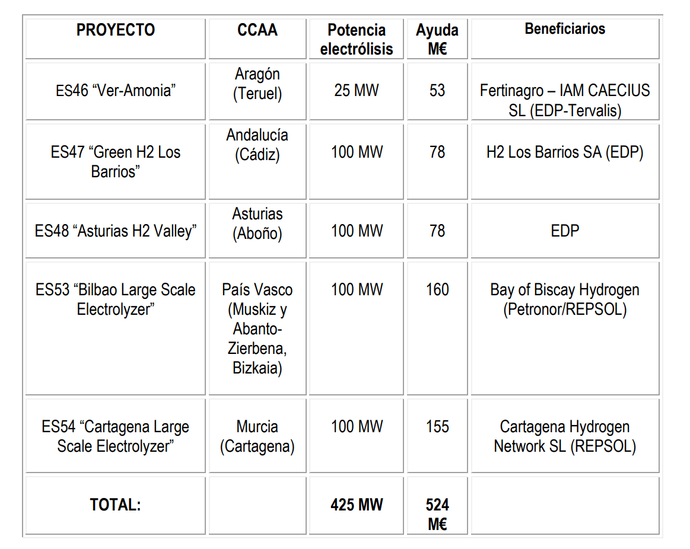Click the Fertinagro – IAM CAECIUS beneficiary cell
690x549 pixels.
point(565,91)
